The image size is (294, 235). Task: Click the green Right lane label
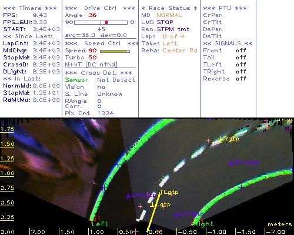[205, 224]
